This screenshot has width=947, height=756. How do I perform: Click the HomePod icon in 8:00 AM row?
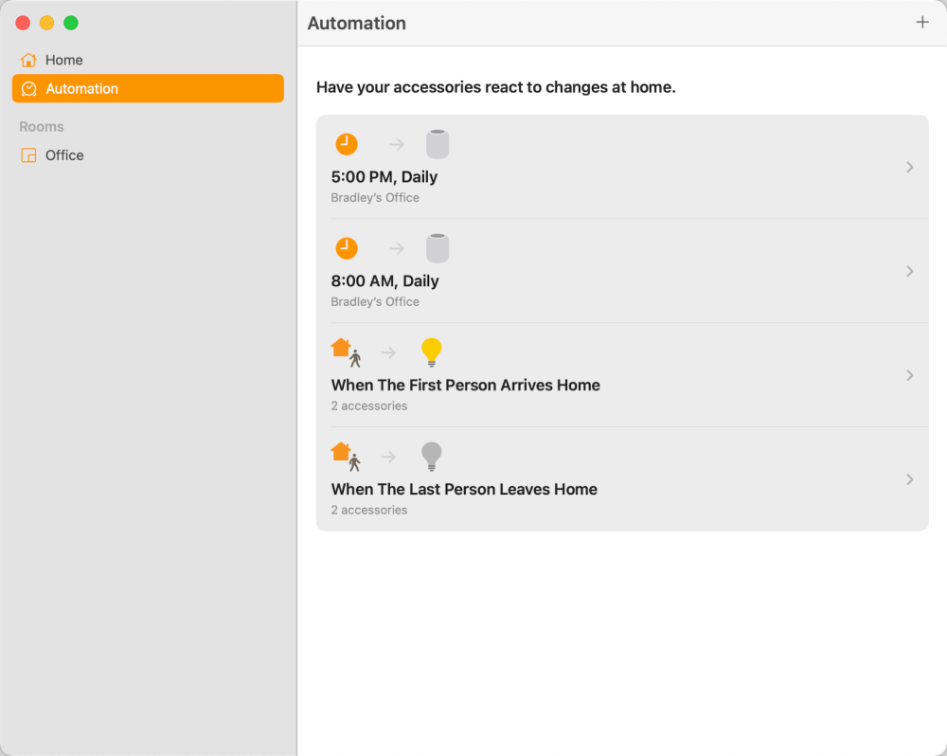pyautogui.click(x=437, y=248)
